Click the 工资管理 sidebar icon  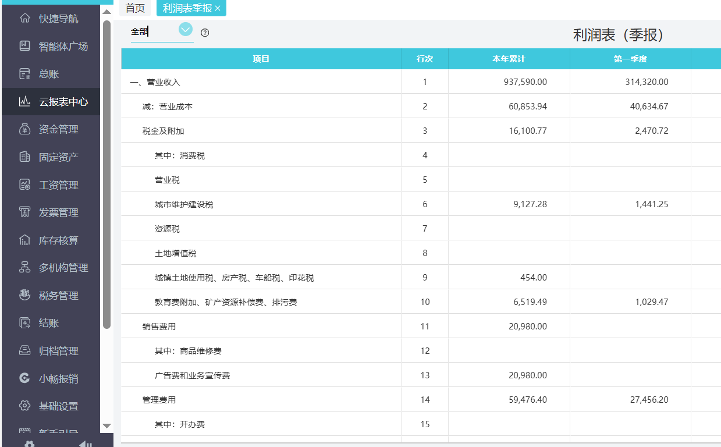[x=24, y=185]
